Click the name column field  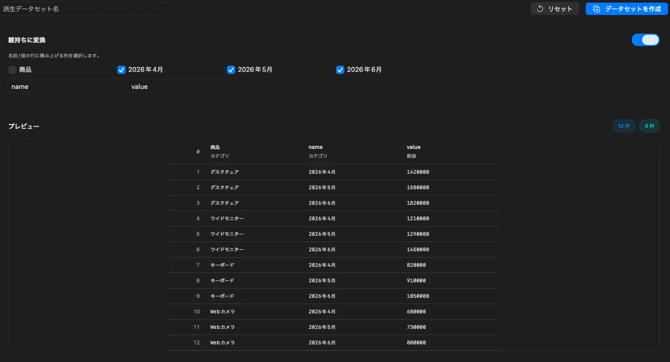[65, 86]
